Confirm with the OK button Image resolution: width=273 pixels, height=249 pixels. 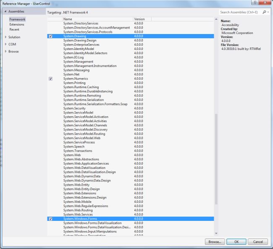236,242
